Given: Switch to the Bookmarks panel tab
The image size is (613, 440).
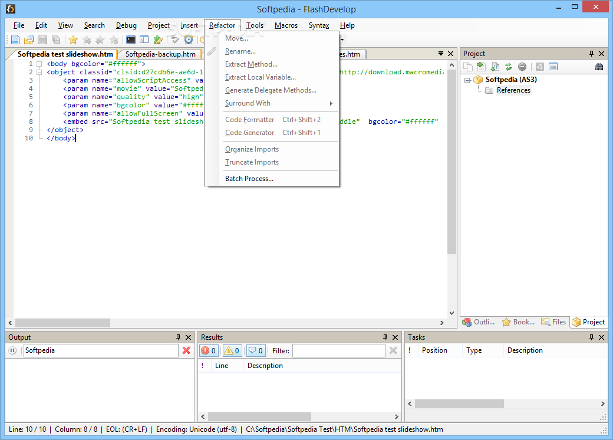Looking at the screenshot, I should click(x=518, y=322).
